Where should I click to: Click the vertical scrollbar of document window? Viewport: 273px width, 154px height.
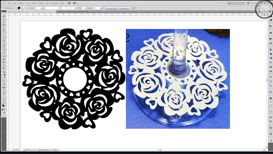(x=267, y=80)
